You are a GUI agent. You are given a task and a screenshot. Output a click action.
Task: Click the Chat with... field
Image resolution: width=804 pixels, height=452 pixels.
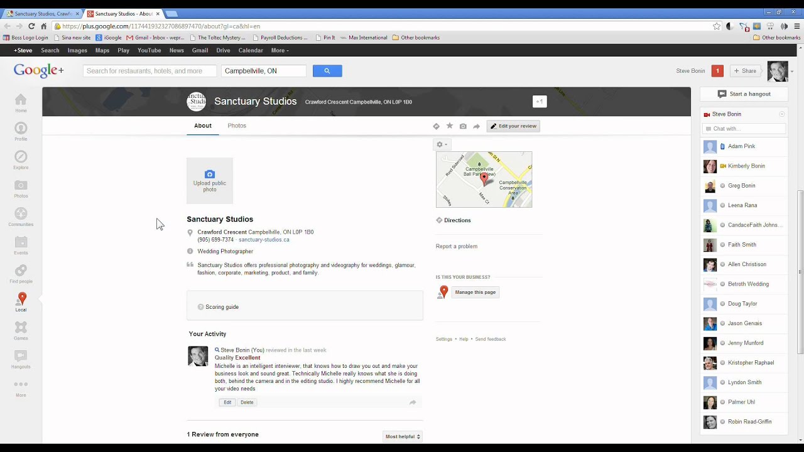(x=744, y=129)
